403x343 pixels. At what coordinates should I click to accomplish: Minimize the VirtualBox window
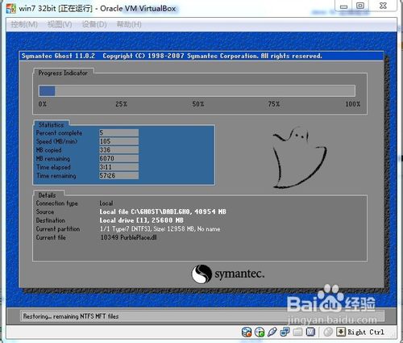[343, 6]
